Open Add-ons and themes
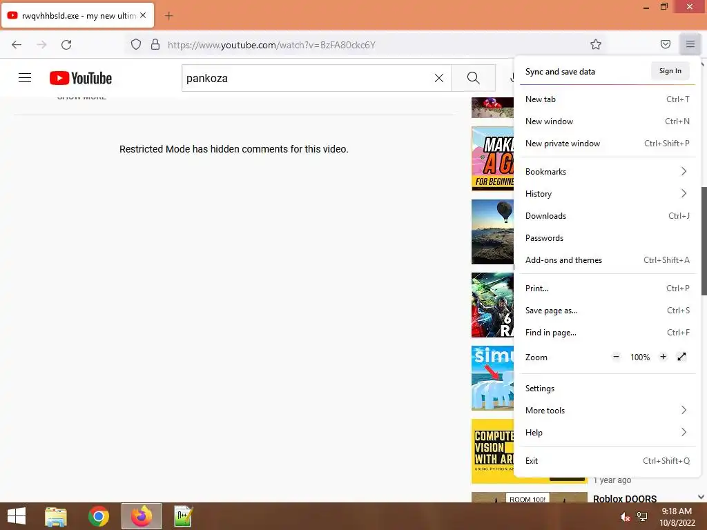Screen dimensions: 707x530 (x=607, y=259)
